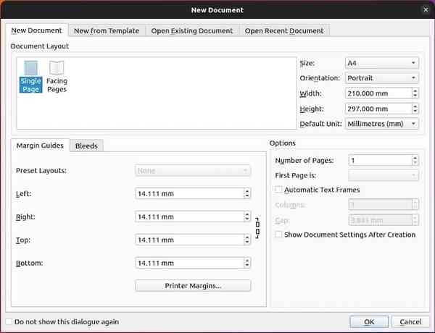Viewport: 435px width, 333px height.
Task: Enable Automatic Text Frames
Action: point(279,190)
